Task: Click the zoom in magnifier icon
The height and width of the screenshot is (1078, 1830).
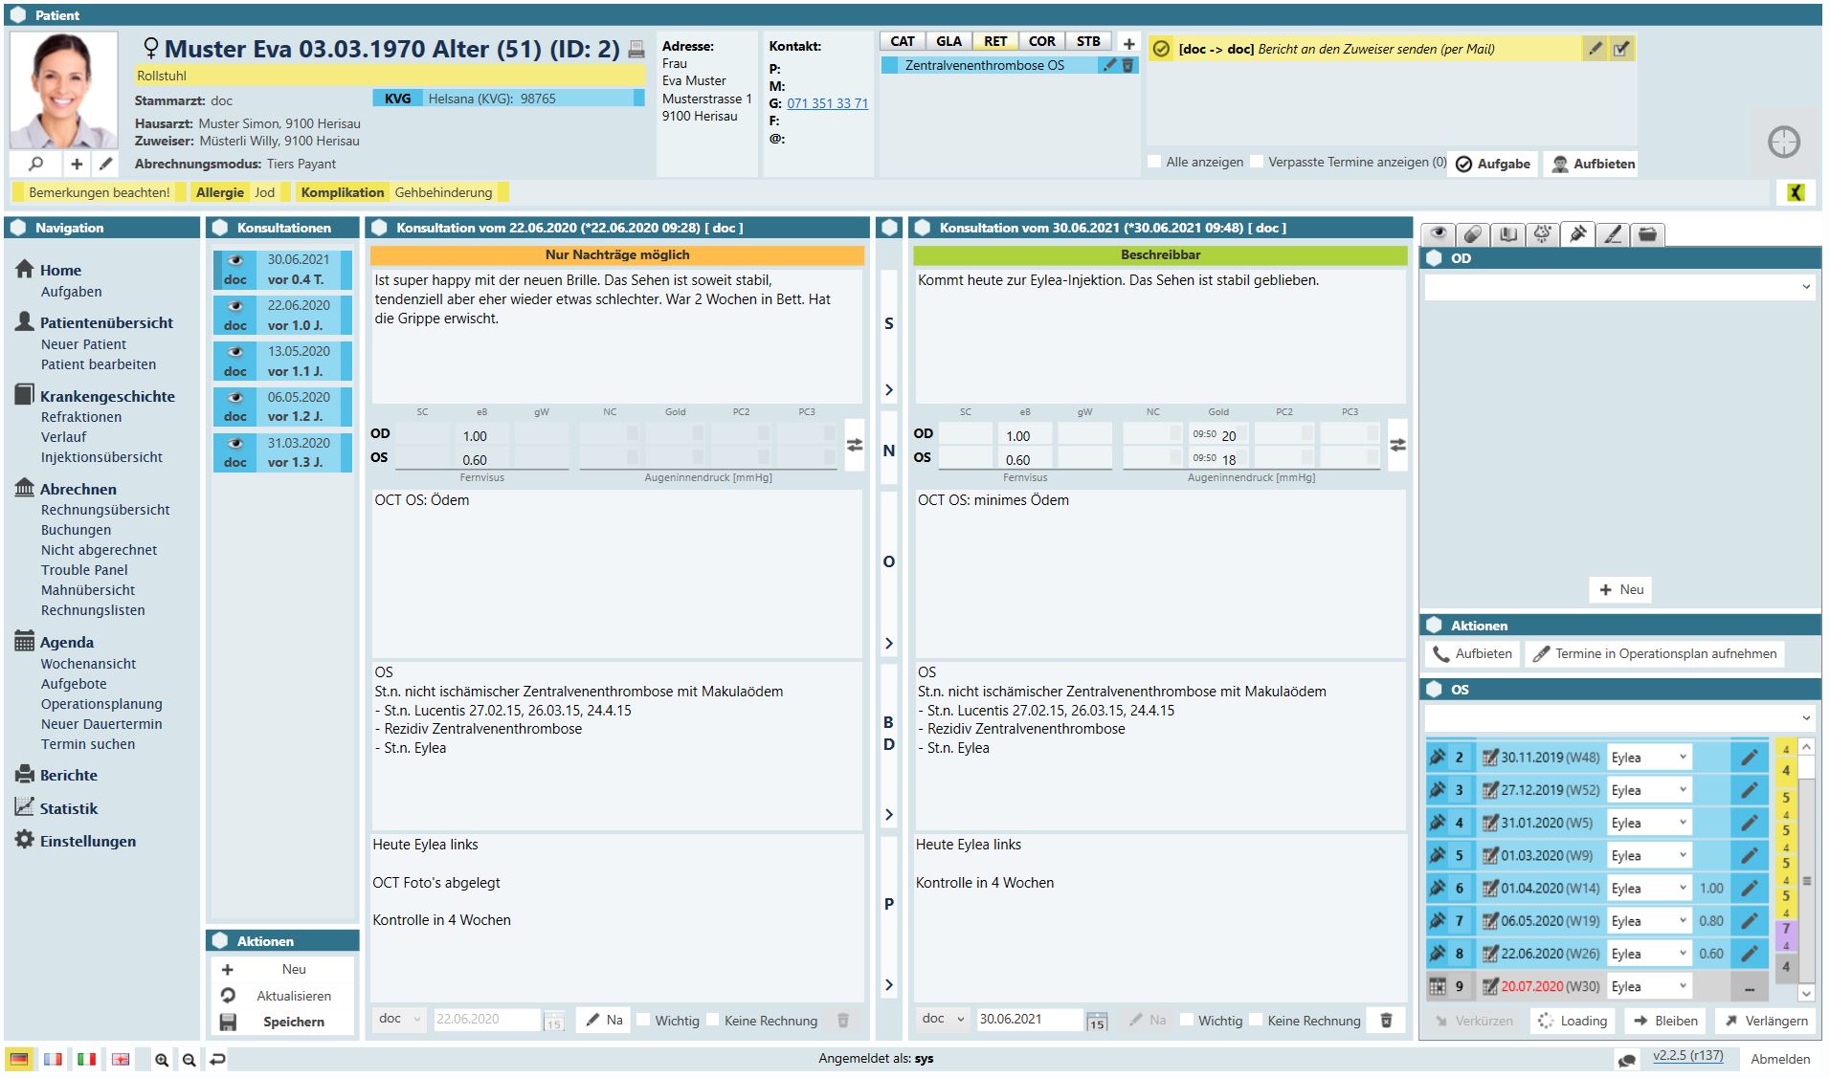Action: point(162,1060)
